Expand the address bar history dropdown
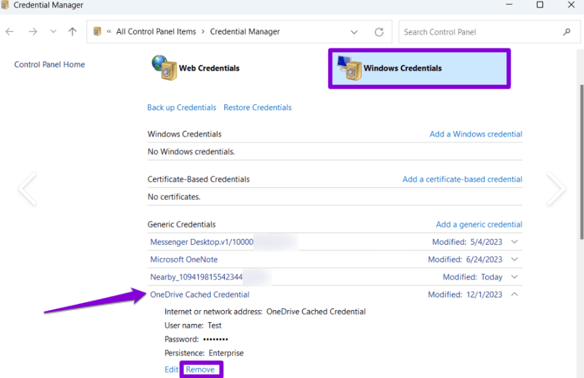Viewport: 584px width, 378px height. point(354,33)
